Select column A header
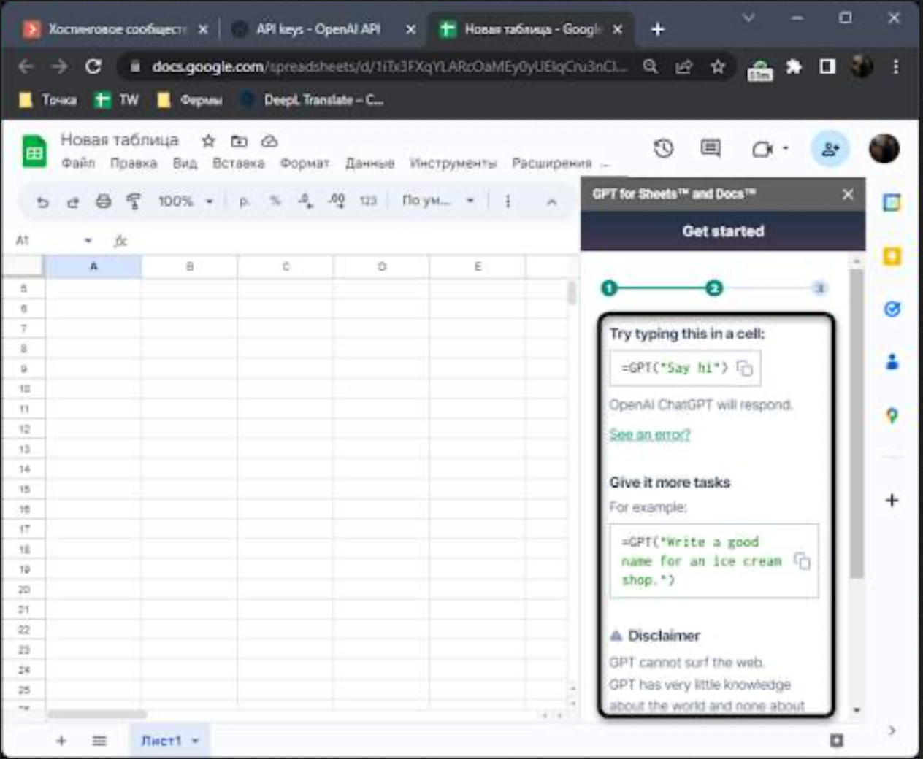 pyautogui.click(x=93, y=266)
